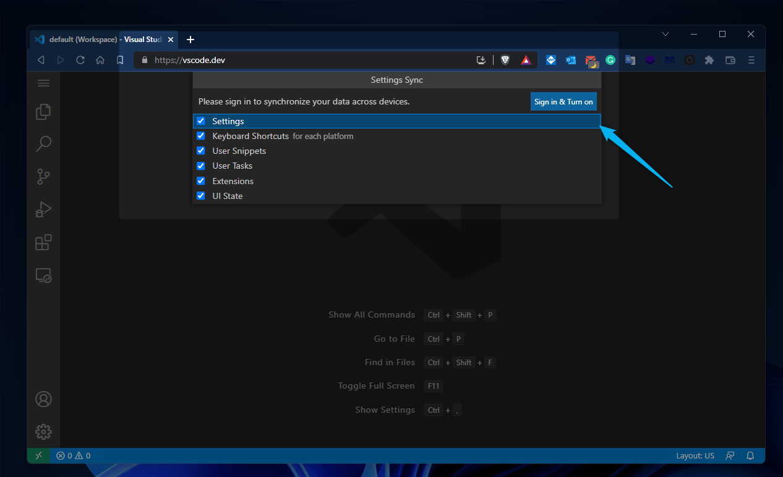Open the Remote Explorer view
783x477 pixels.
coord(43,275)
